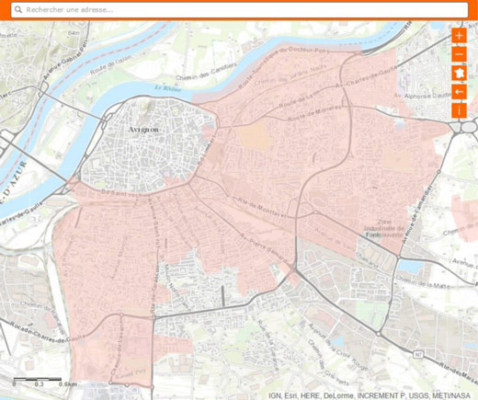Click the magnifying glass search icon
Screen dimensions: 478x400
coord(18,10)
